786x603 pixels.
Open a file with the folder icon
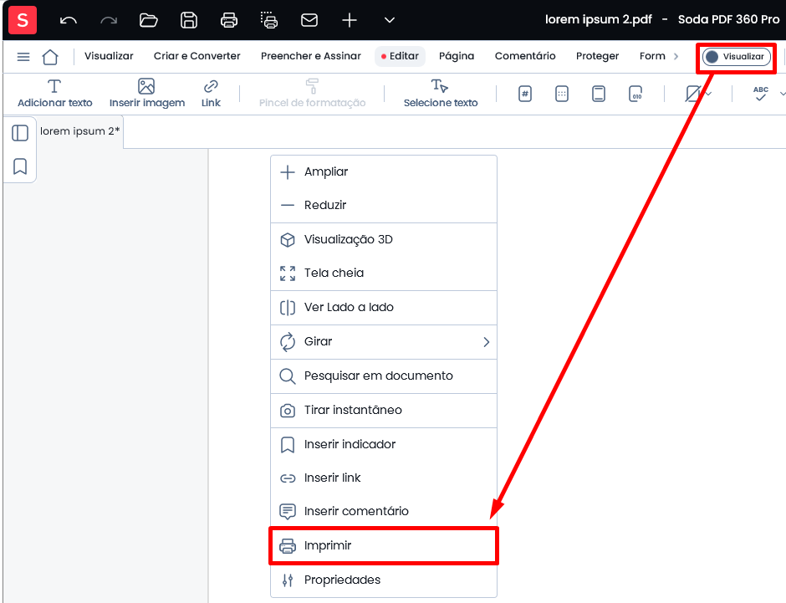tap(148, 20)
